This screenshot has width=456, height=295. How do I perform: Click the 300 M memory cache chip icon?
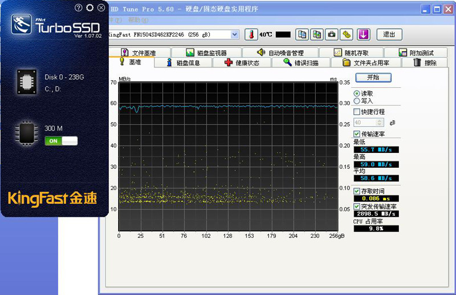click(27, 134)
